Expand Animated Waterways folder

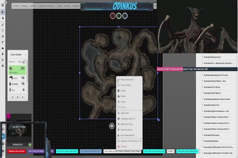coord(218,135)
